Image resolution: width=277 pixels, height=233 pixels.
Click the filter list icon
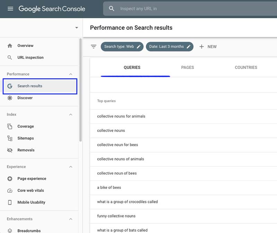click(93, 47)
